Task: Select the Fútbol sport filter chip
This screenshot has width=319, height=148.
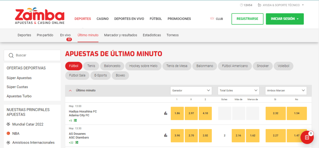Action: click(x=74, y=66)
